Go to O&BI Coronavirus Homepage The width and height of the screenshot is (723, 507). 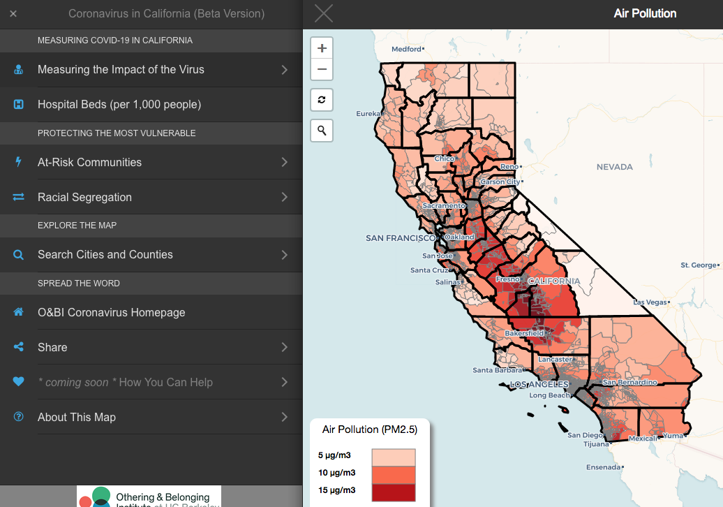(151, 312)
